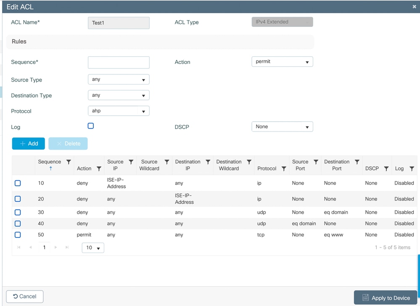This screenshot has width=420, height=306.
Task: Apply the ACL changes to the device
Action: pos(385,297)
